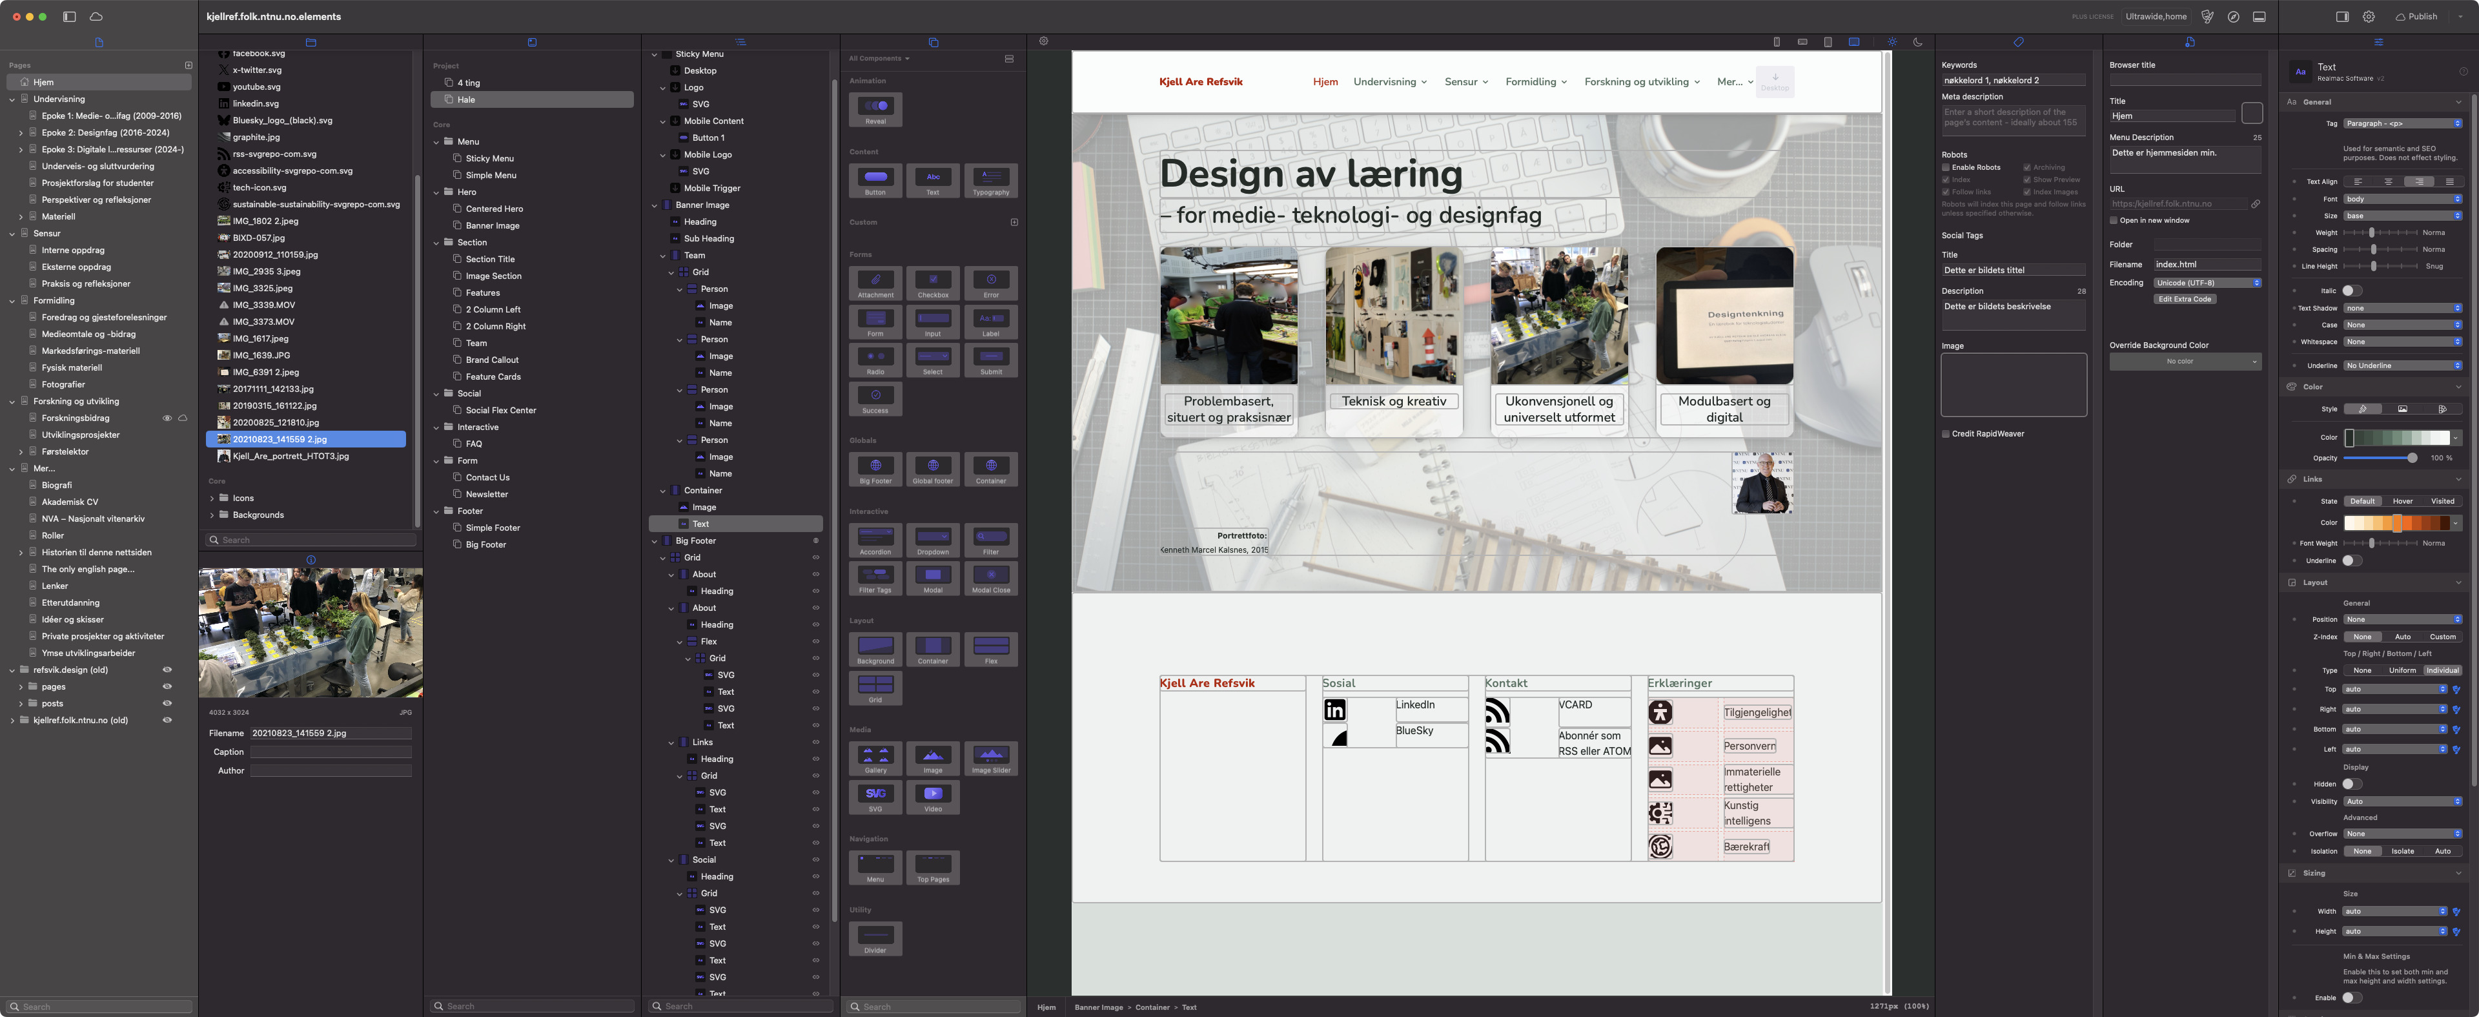Switch preview to desktop device
This screenshot has height=1017, width=2479.
1853,43
